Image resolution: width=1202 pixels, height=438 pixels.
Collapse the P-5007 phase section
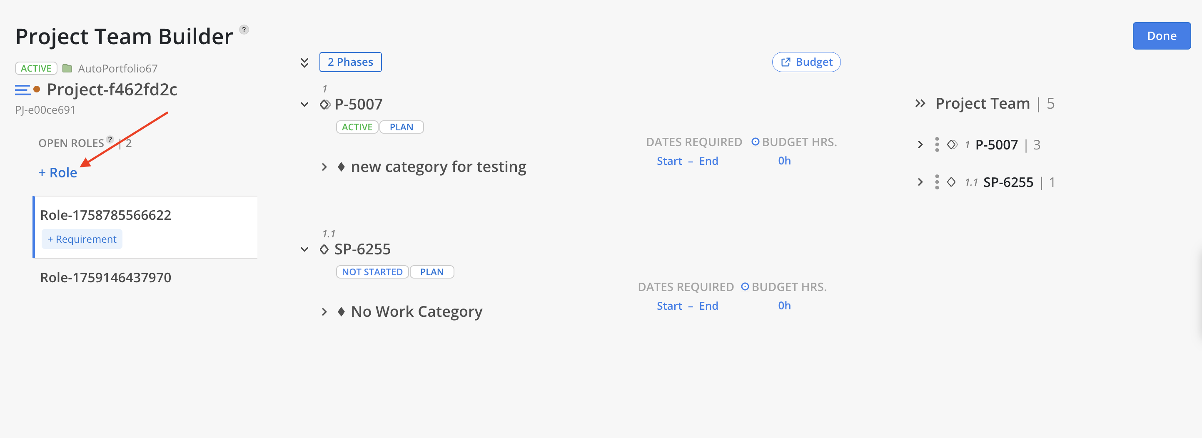[x=304, y=105]
